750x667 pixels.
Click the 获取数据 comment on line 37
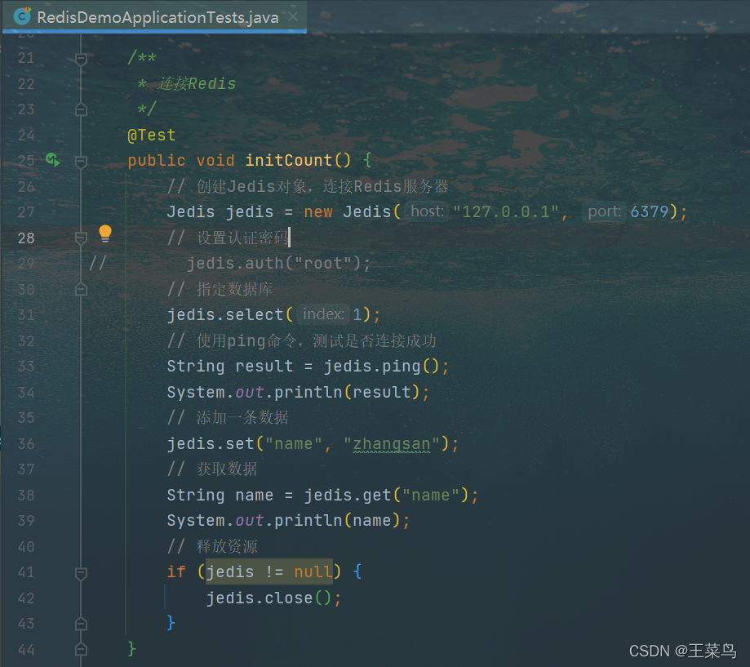212,469
